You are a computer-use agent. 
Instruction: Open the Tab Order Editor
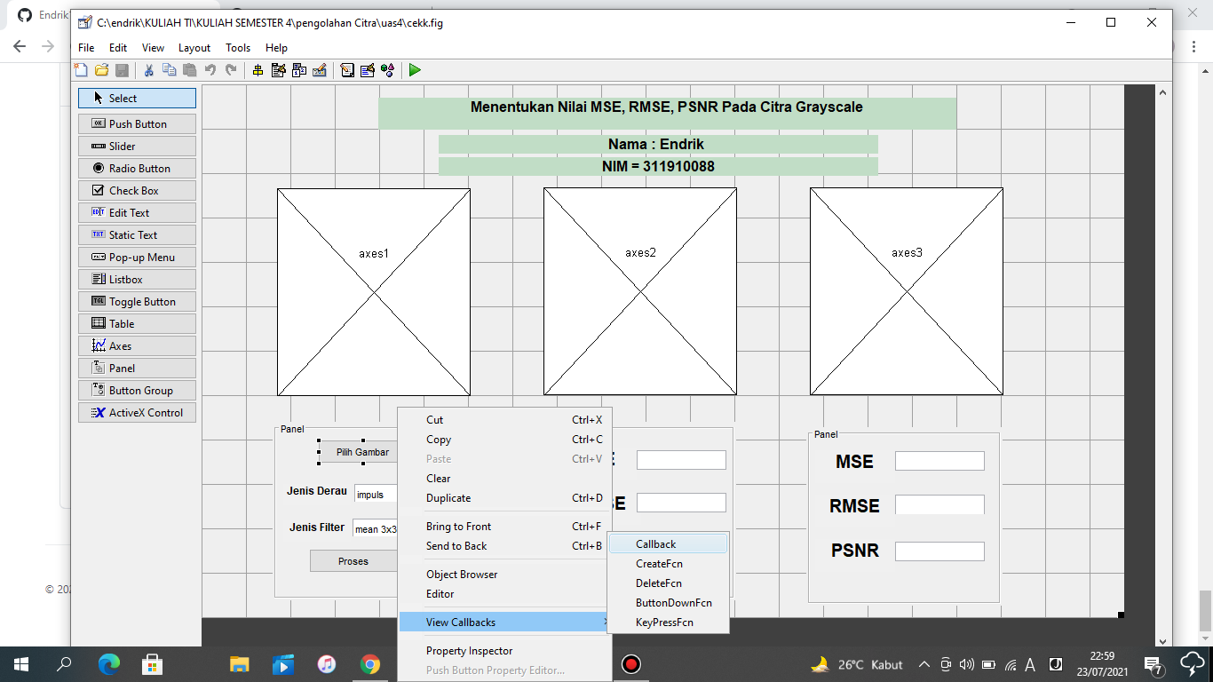coord(299,70)
